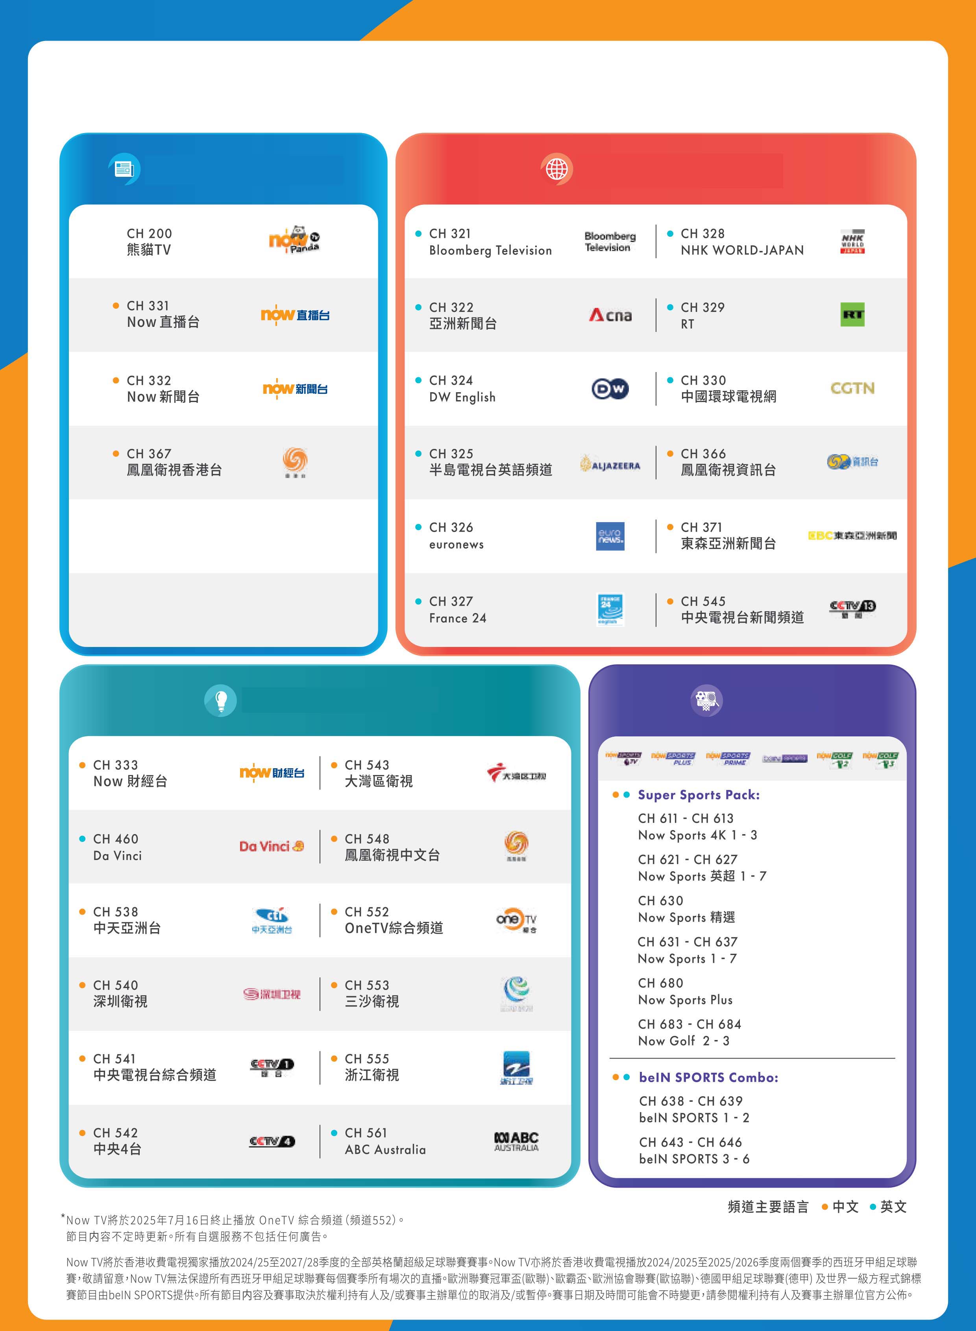The height and width of the screenshot is (1331, 976).
Task: Click the euronews blue square logo
Action: 610,536
